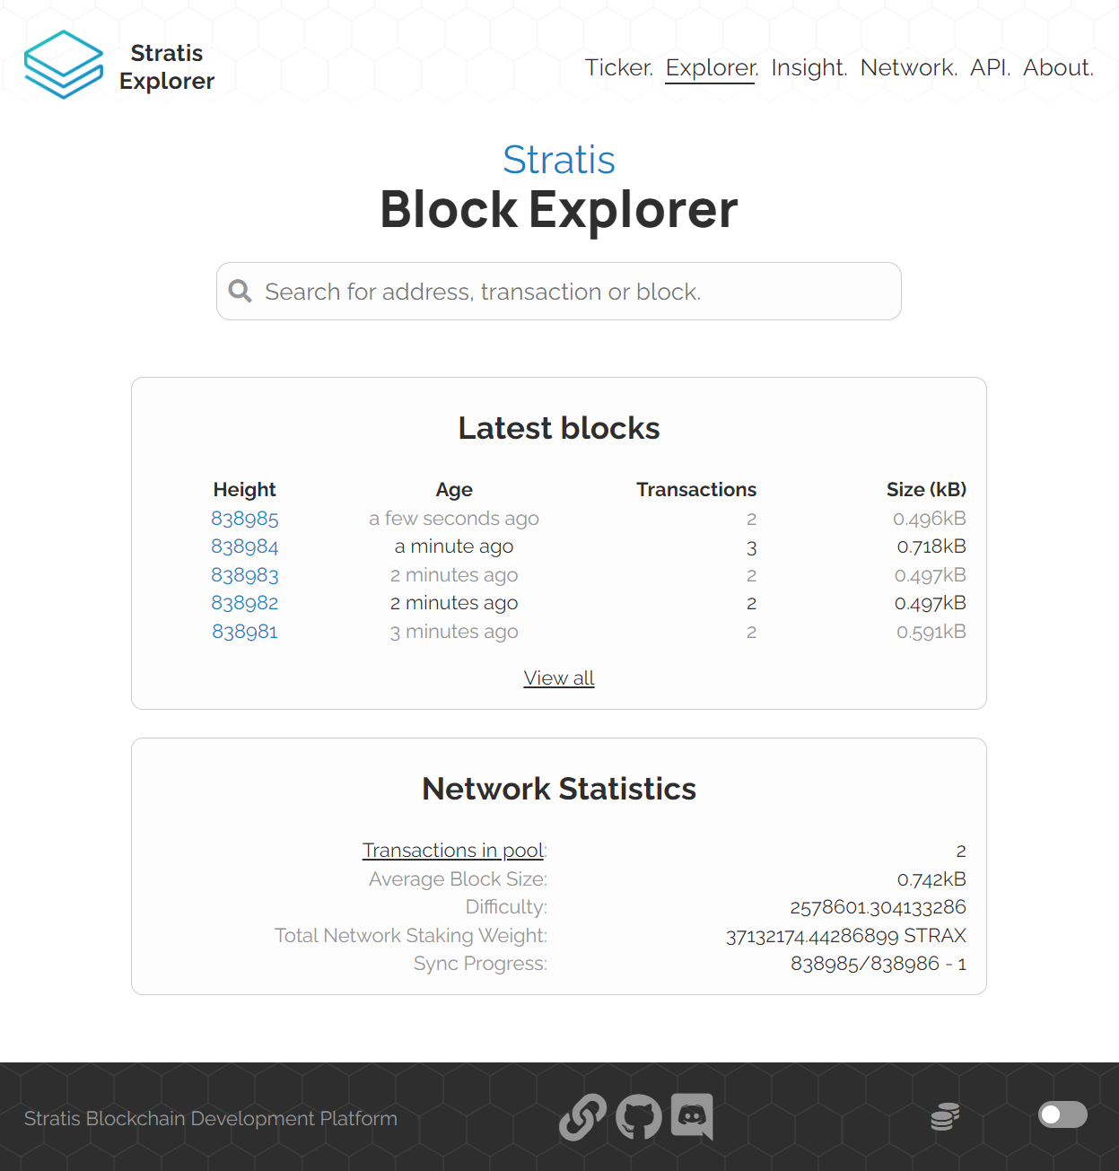
Task: Click the Stratis Explorer logo icon
Action: click(x=64, y=65)
